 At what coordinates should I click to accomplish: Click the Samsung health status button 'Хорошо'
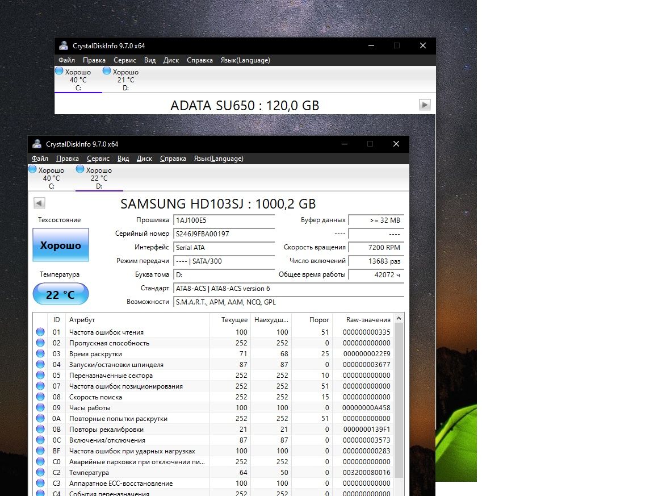tap(61, 245)
